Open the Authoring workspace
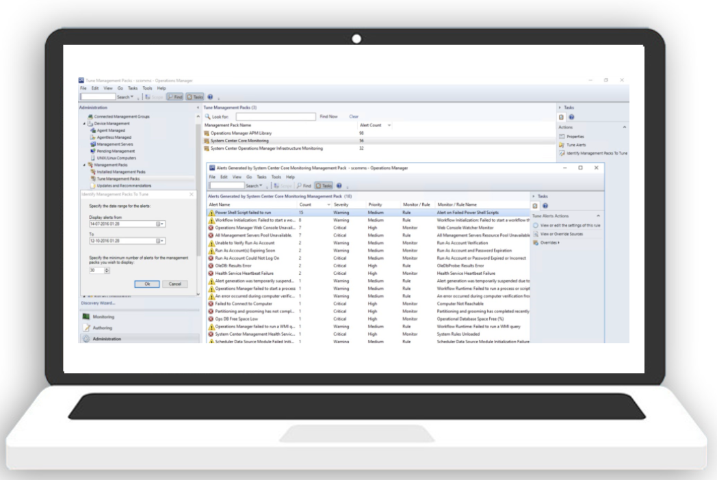 140,328
